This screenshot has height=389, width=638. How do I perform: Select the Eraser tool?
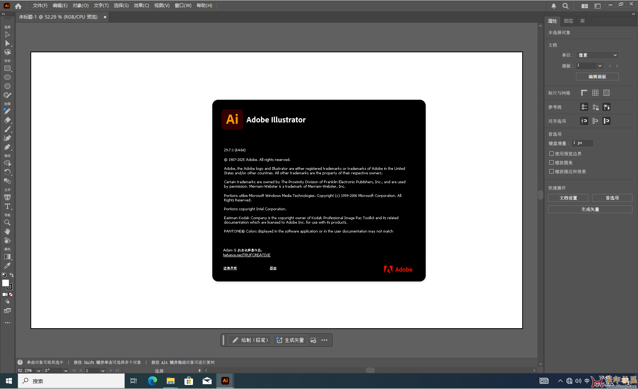pyautogui.click(x=7, y=120)
